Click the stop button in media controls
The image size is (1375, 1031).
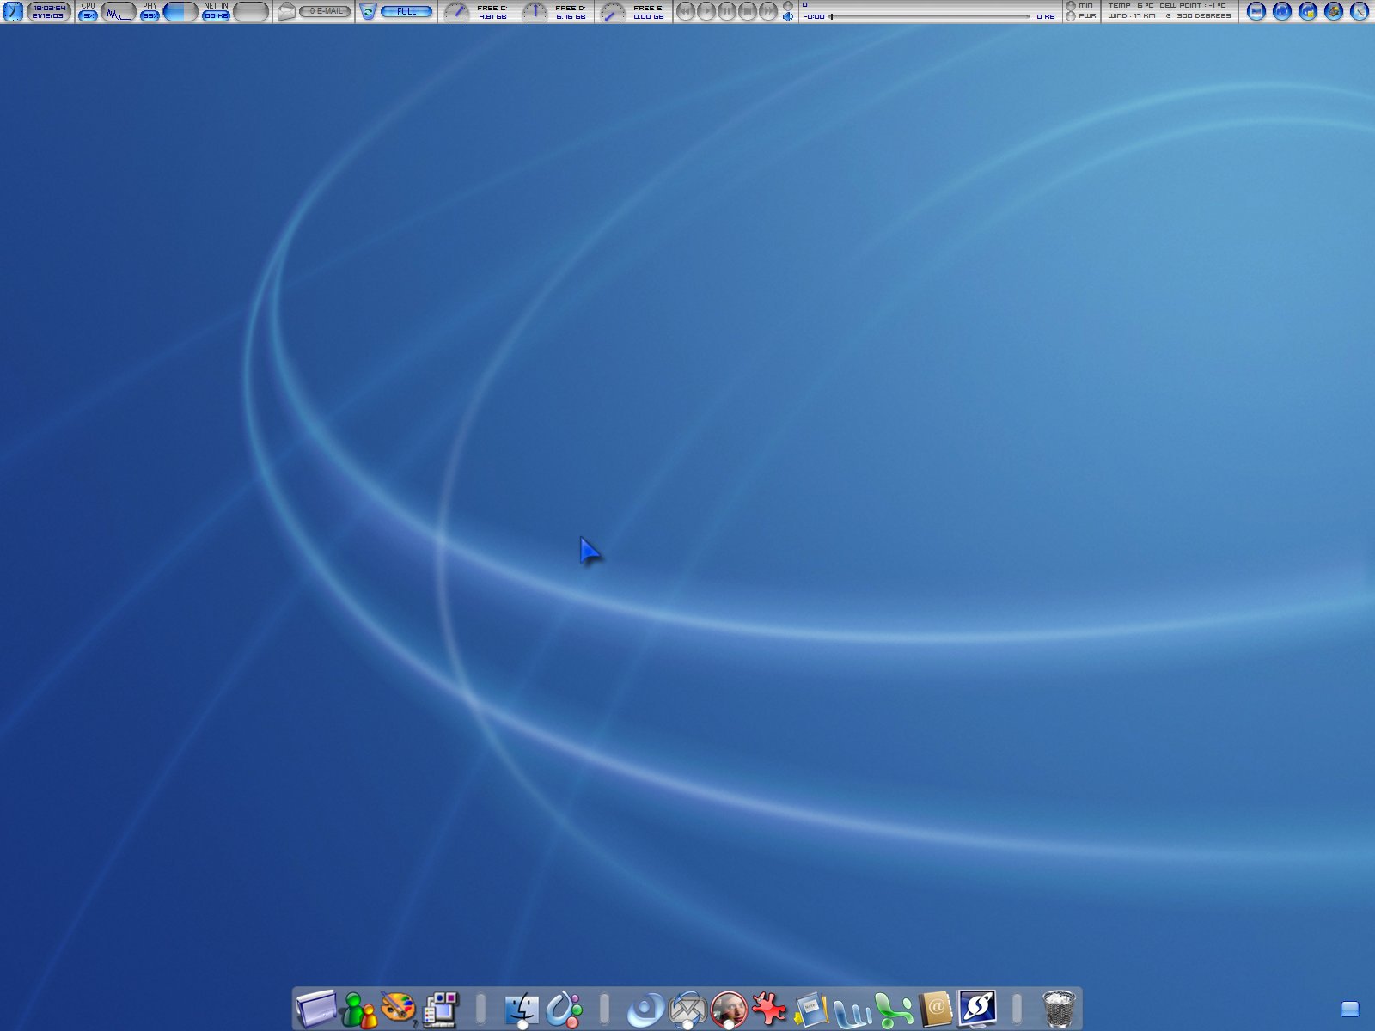tap(748, 11)
